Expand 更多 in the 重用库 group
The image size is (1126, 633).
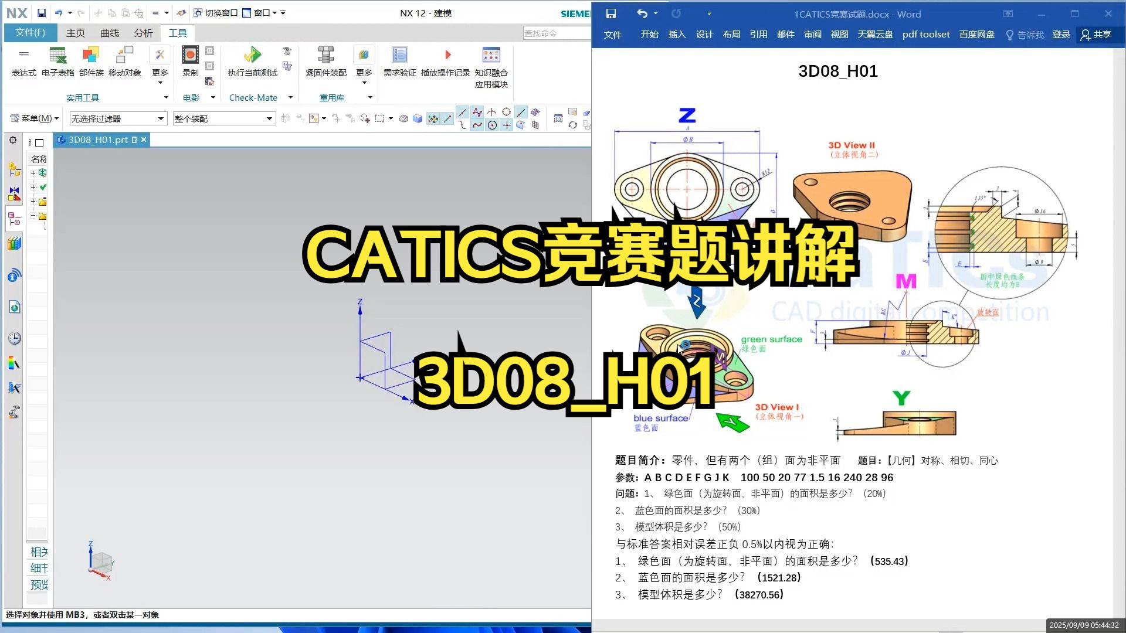(x=364, y=66)
